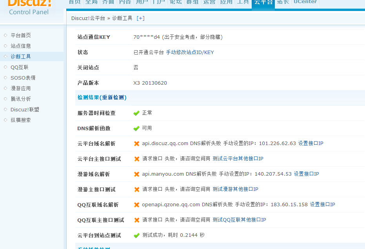The width and height of the screenshot is (365, 249).
Task: Click 测试成功,耗时 0.2144 秒 text
Action: 173,235
